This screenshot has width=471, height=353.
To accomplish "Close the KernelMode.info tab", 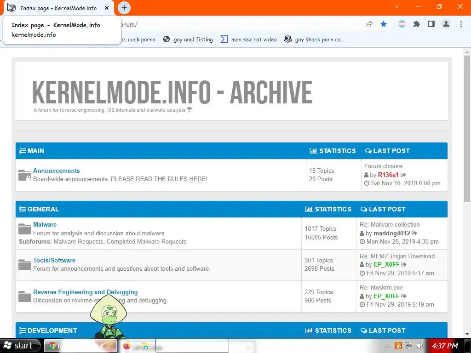I will tap(107, 8).
